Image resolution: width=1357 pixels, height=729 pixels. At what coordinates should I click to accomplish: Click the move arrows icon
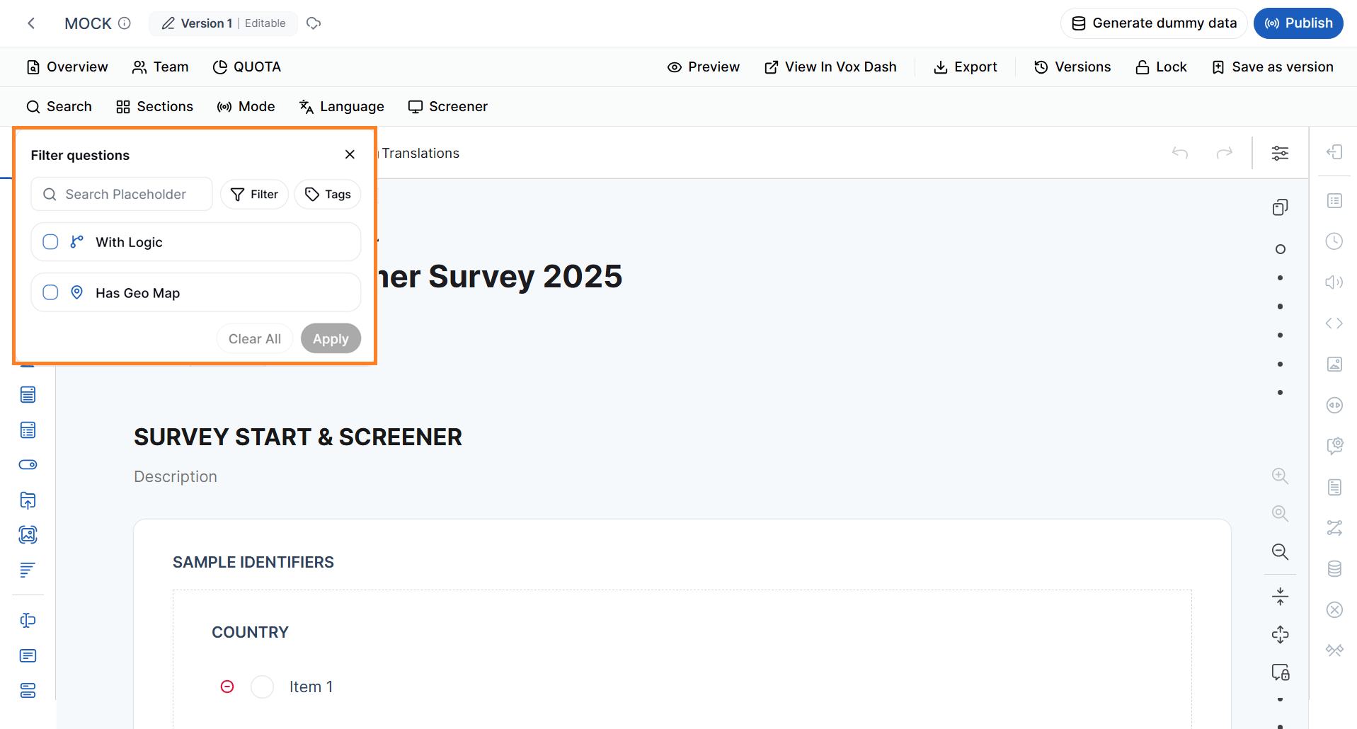point(1280,634)
